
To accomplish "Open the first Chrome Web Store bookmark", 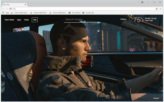I will click(19, 13).
